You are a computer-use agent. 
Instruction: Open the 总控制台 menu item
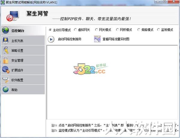[23, 30]
